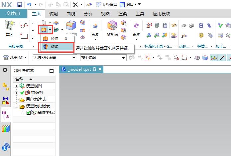Click the Delete X icon
Viewport: 231px width, 156px height.
[75, 5]
